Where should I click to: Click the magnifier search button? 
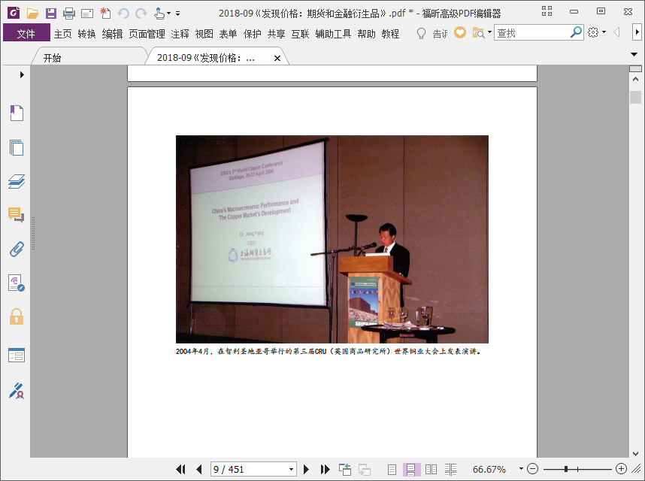[x=576, y=32]
